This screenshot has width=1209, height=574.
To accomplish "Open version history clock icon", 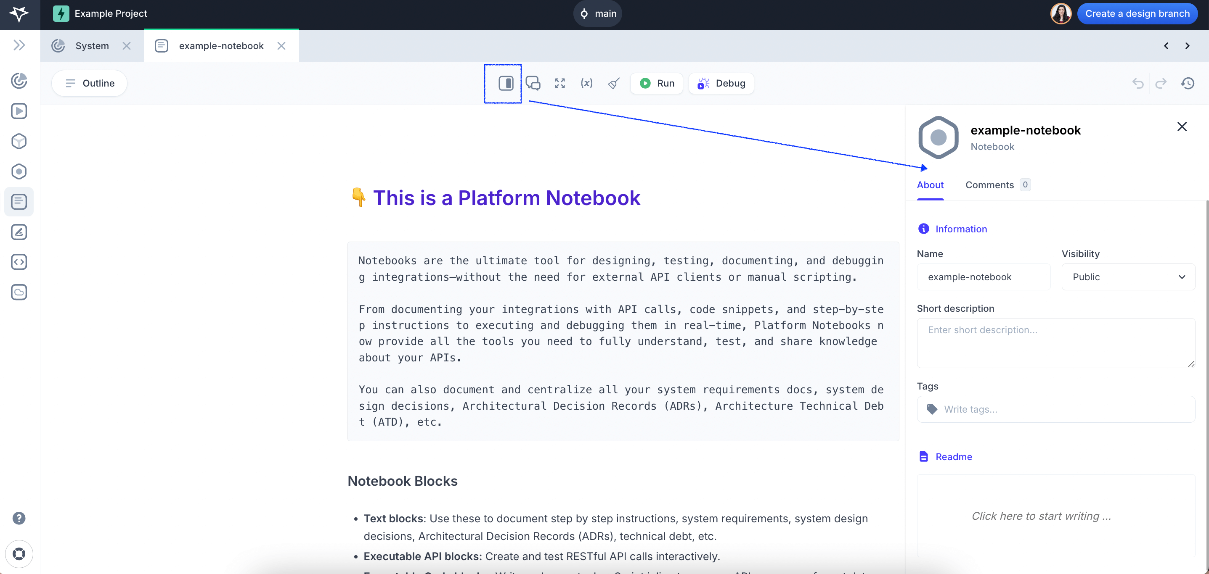I will click(x=1188, y=84).
